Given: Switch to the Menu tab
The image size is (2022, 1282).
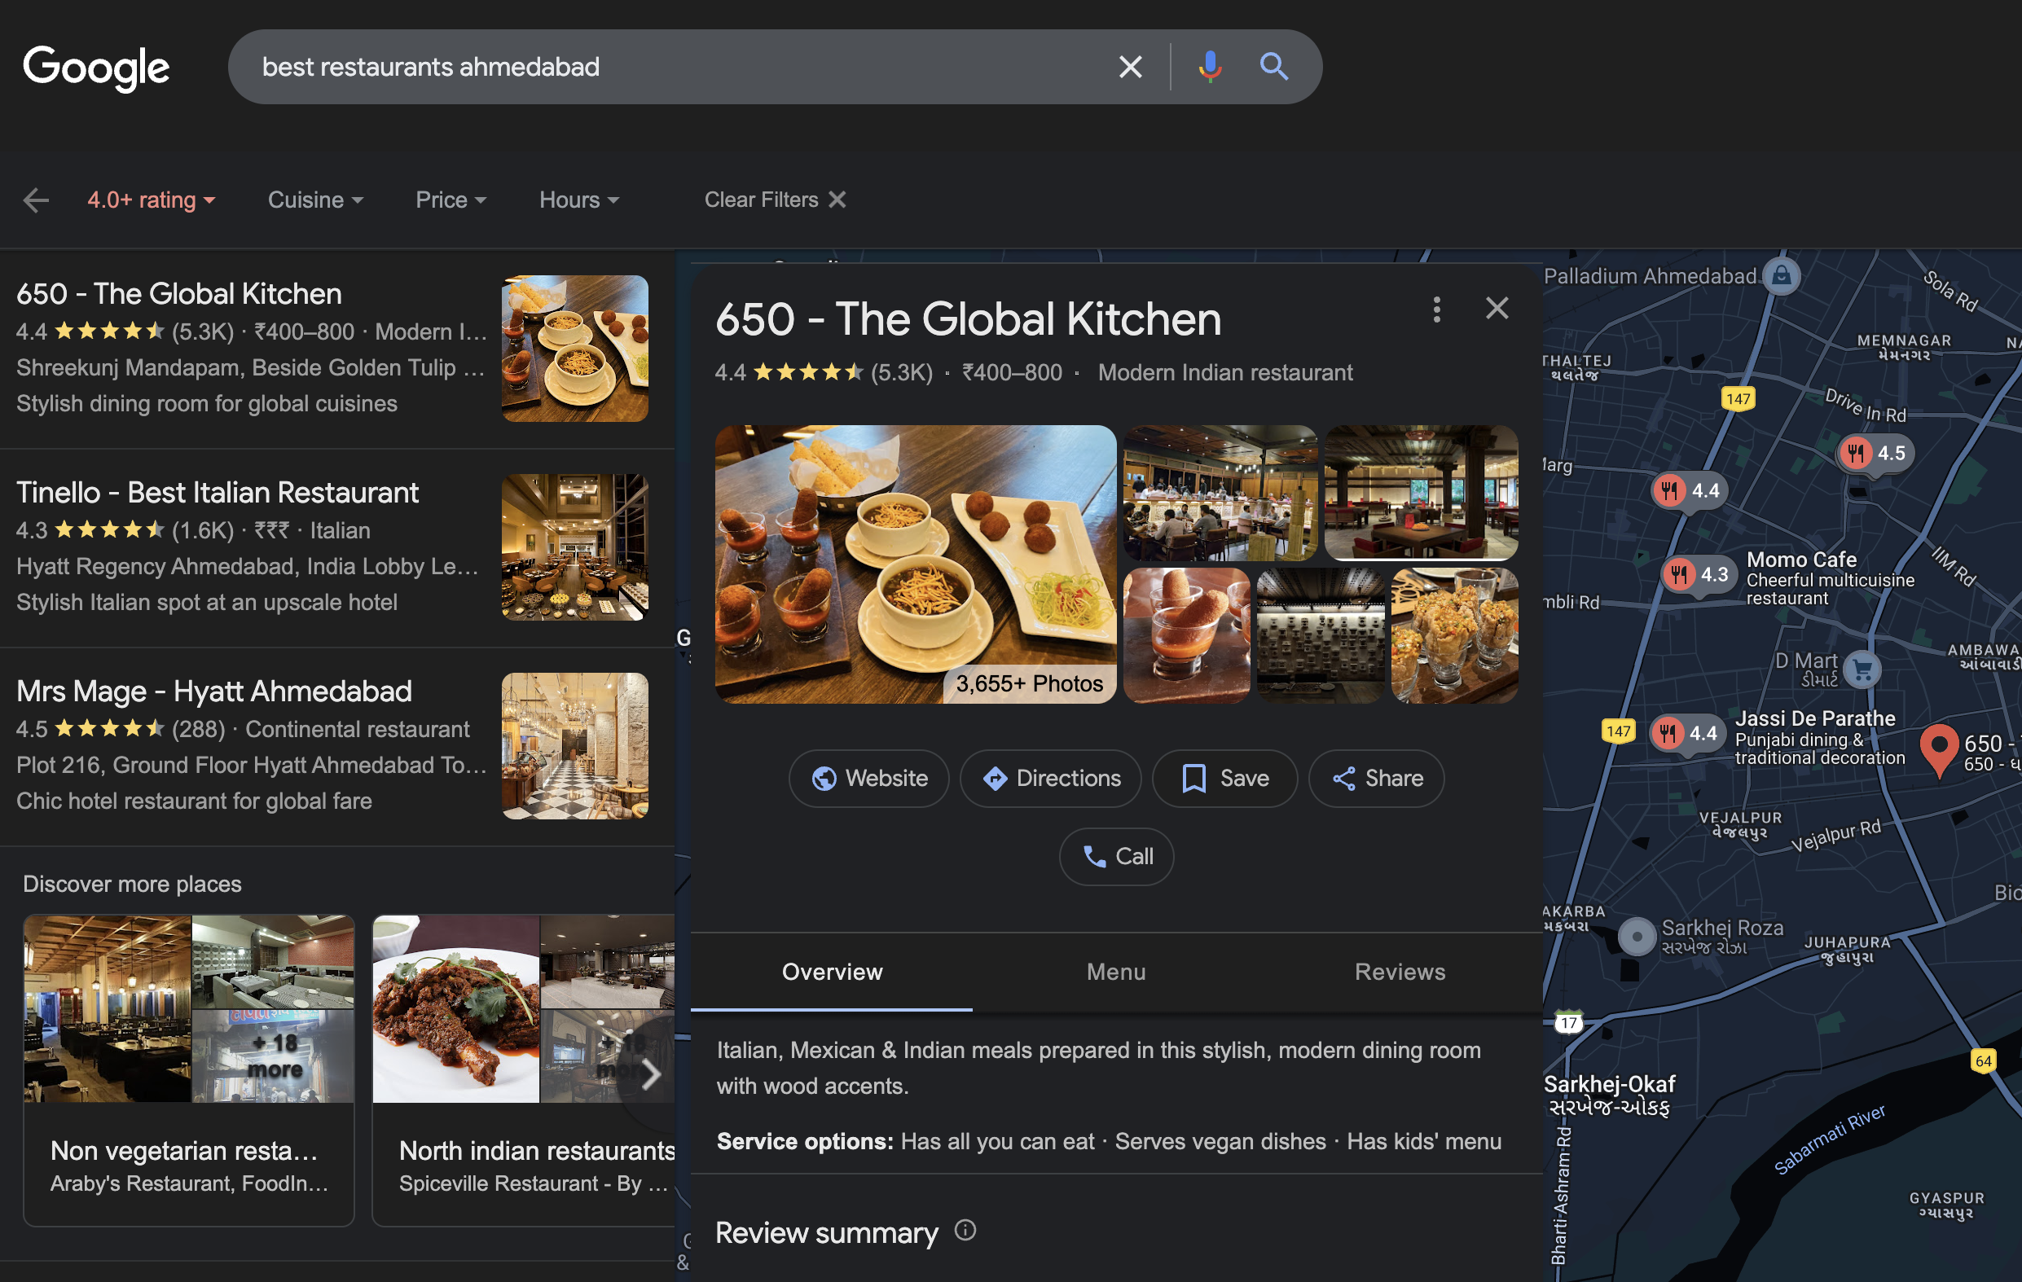Looking at the screenshot, I should (x=1115, y=972).
